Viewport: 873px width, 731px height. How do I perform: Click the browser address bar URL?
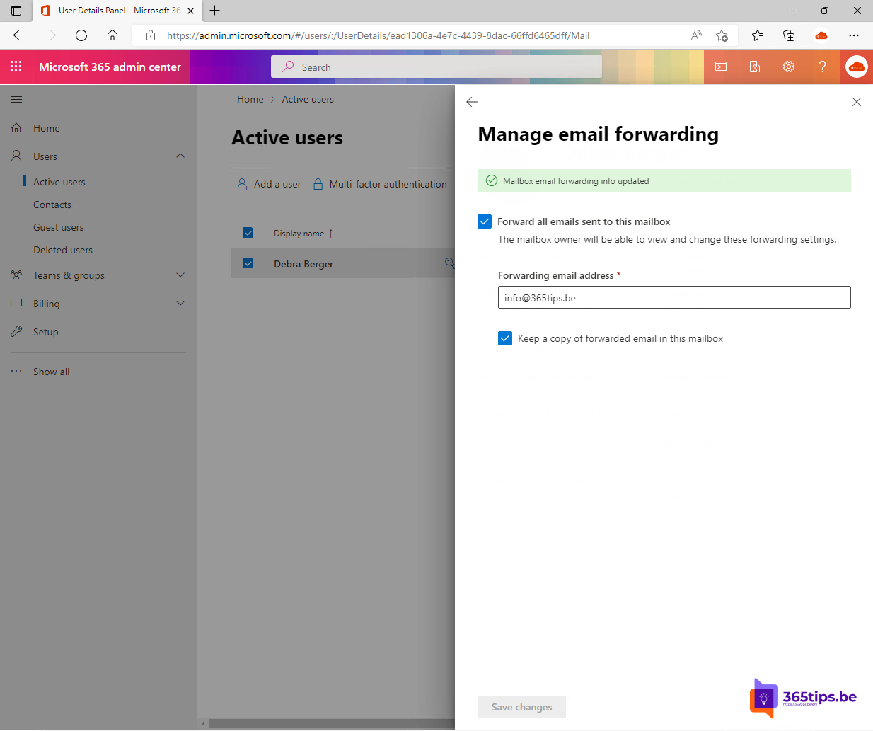click(x=378, y=35)
